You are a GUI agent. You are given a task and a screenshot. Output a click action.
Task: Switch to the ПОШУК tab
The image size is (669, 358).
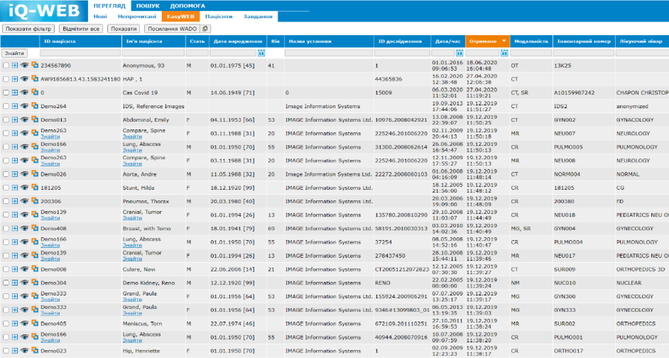(x=148, y=6)
